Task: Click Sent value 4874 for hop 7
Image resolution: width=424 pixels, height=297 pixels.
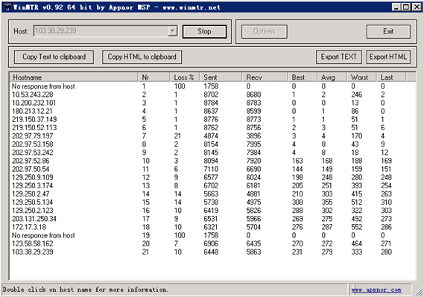Action: tap(211, 136)
